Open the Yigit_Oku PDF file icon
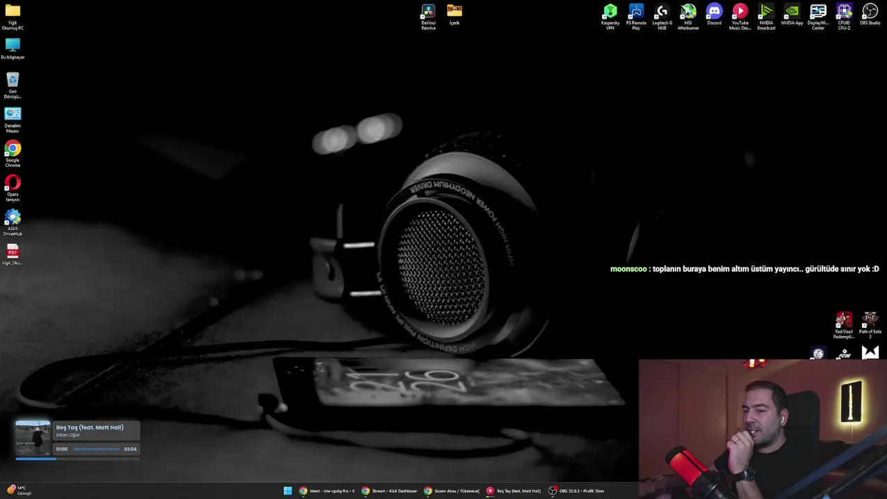 tap(12, 254)
